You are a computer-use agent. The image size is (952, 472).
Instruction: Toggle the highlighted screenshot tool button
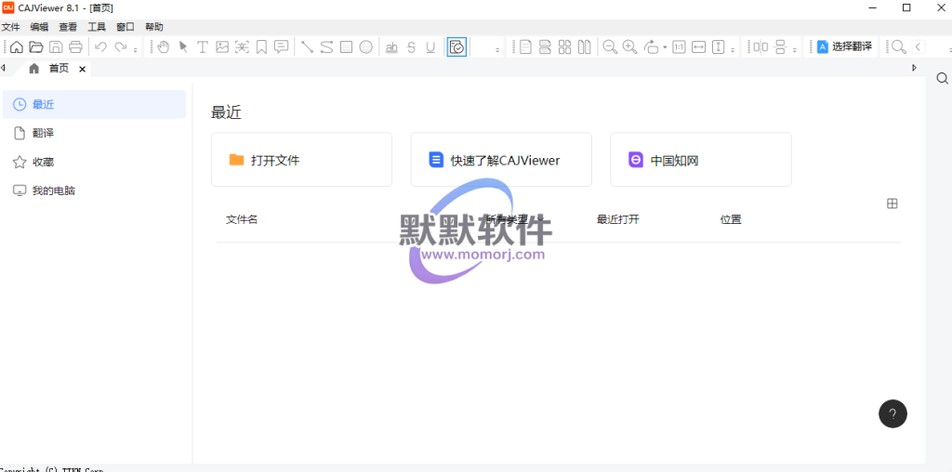[x=456, y=46]
